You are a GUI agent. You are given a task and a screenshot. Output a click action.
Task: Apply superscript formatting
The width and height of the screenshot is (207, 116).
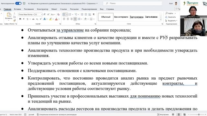coord(41,19)
